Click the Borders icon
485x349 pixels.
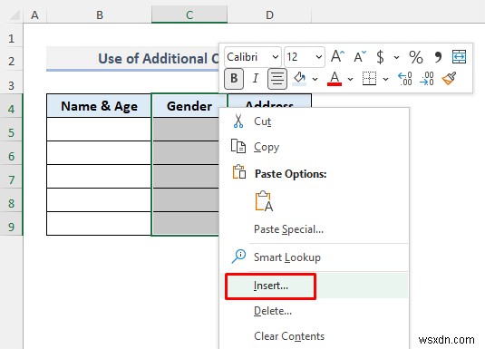369,79
